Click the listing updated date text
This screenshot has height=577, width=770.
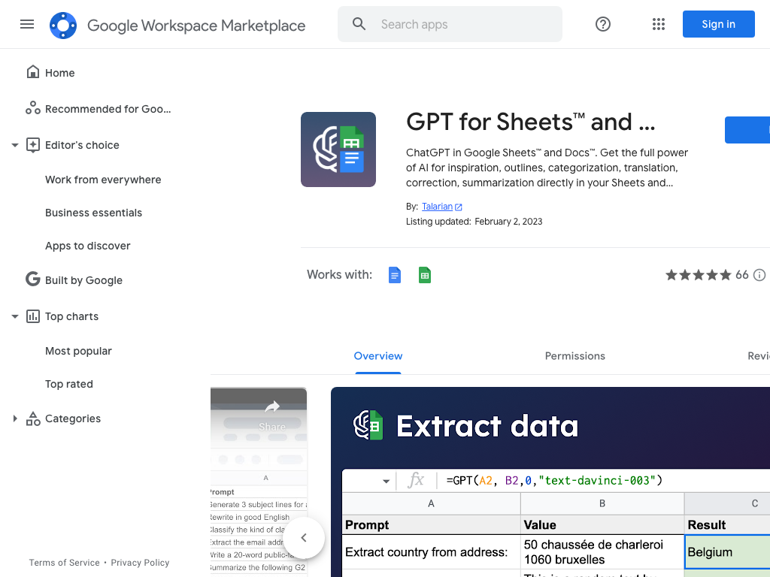pyautogui.click(x=474, y=222)
